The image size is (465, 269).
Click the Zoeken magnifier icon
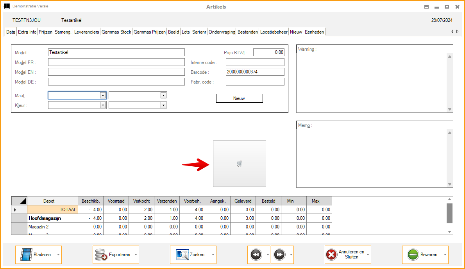point(182,255)
